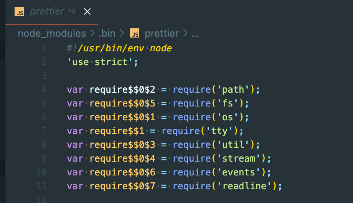Viewport: 353px width, 203px height.
Task: Click variable require$$0$3
Action: (122, 145)
